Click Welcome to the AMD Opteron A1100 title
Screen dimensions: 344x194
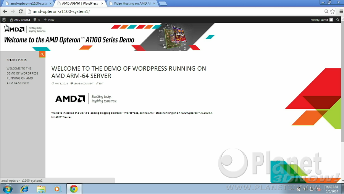click(69, 40)
